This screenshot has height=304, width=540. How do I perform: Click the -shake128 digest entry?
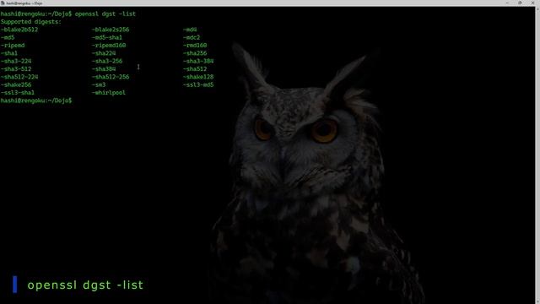[198, 77]
